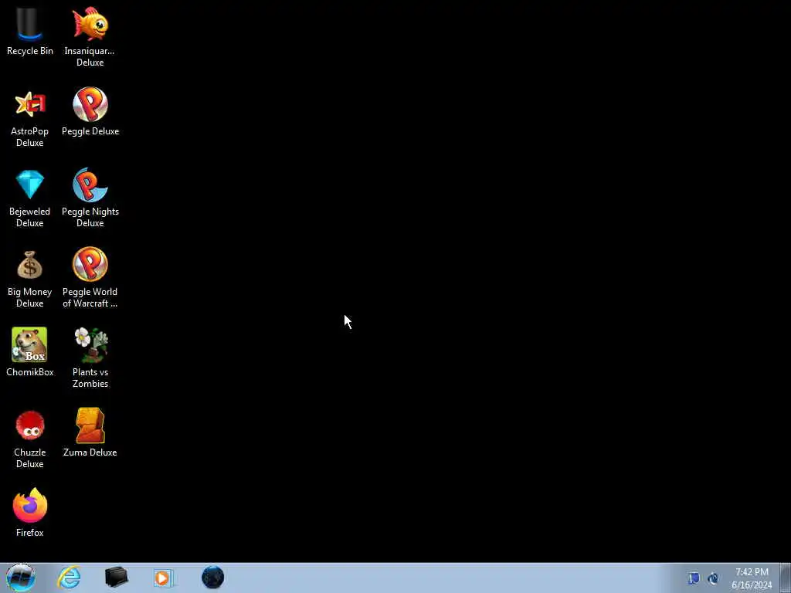Click the tray icon beside the clock
The image size is (791, 593).
pyautogui.click(x=713, y=578)
